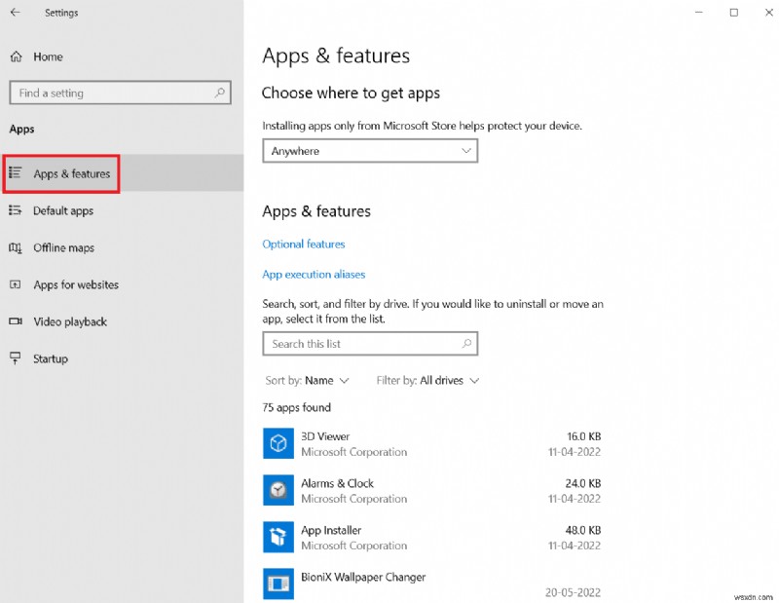Select the BioniX Wallpaper Changer entry
The width and height of the screenshot is (779, 603).
pos(431,584)
